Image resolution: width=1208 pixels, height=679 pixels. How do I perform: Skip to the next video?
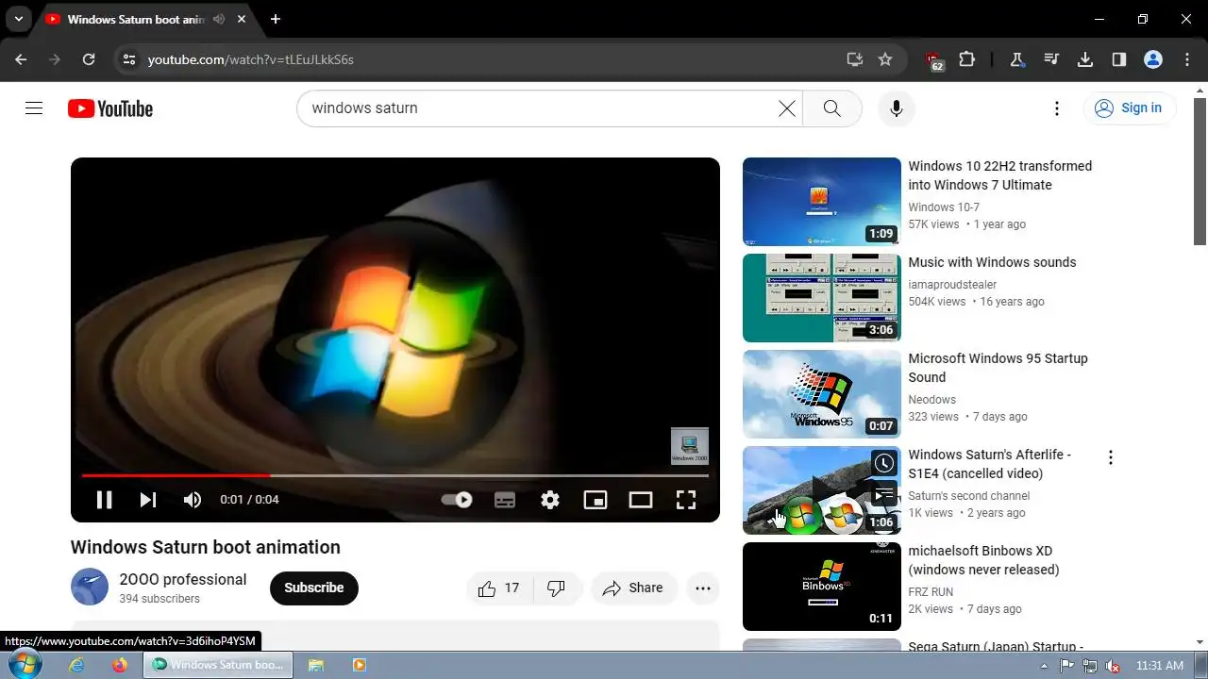pos(148,500)
